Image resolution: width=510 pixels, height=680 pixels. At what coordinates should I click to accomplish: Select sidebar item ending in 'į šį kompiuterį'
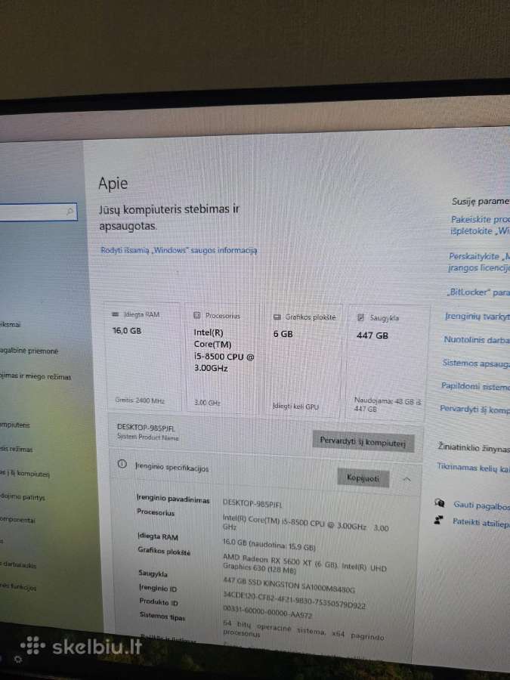coord(25,473)
